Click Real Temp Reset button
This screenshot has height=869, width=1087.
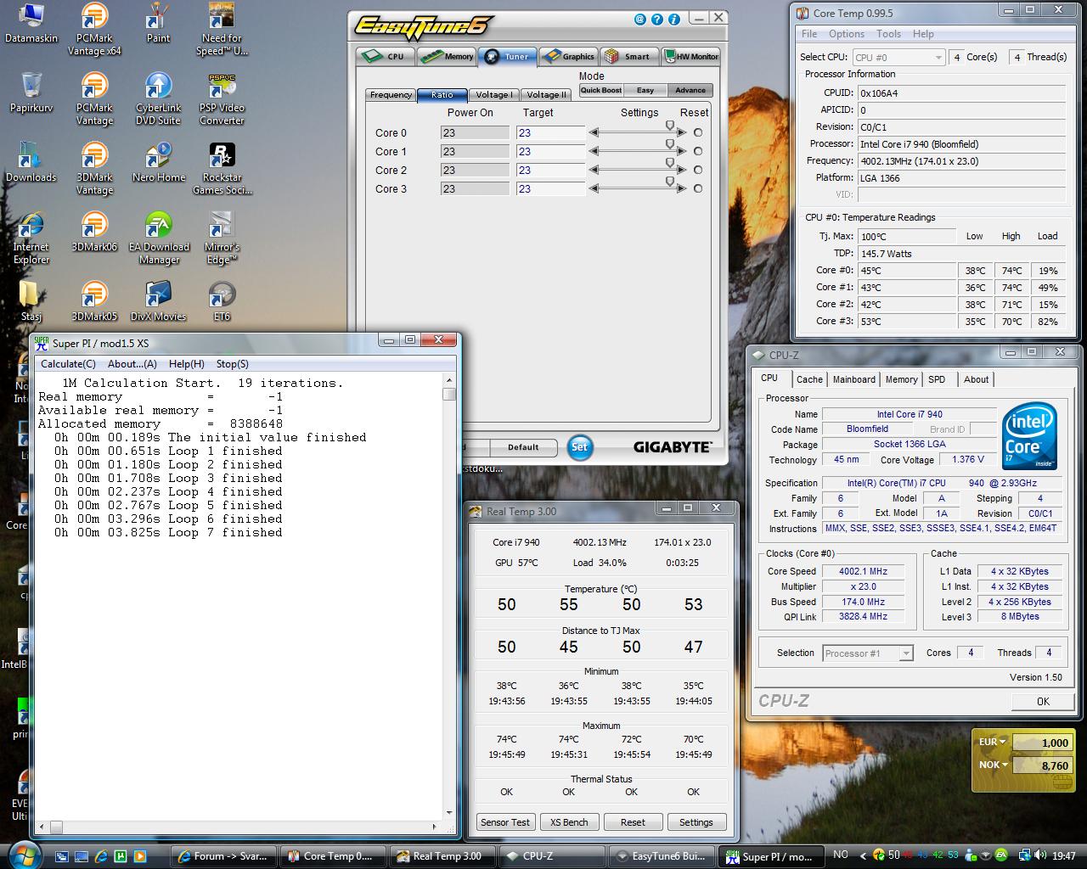tap(633, 822)
